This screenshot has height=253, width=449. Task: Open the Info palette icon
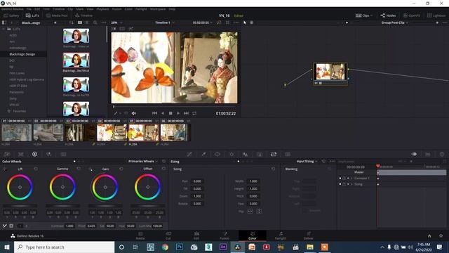pos(442,154)
